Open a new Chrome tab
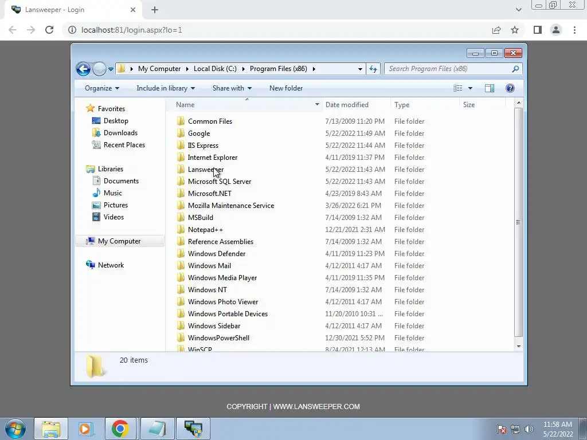Screen dimensions: 587x440 155,10
